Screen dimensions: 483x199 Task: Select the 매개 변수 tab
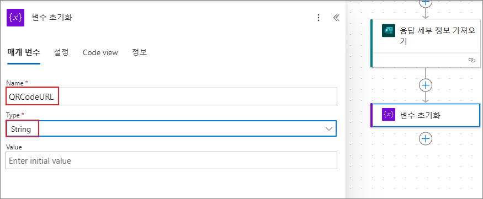click(x=24, y=52)
